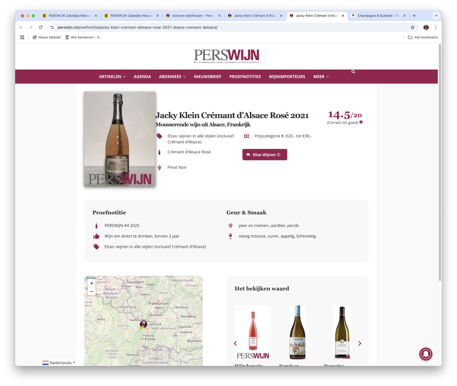The image size is (457, 386).
Task: Expand the MEER menu
Action: point(321,77)
